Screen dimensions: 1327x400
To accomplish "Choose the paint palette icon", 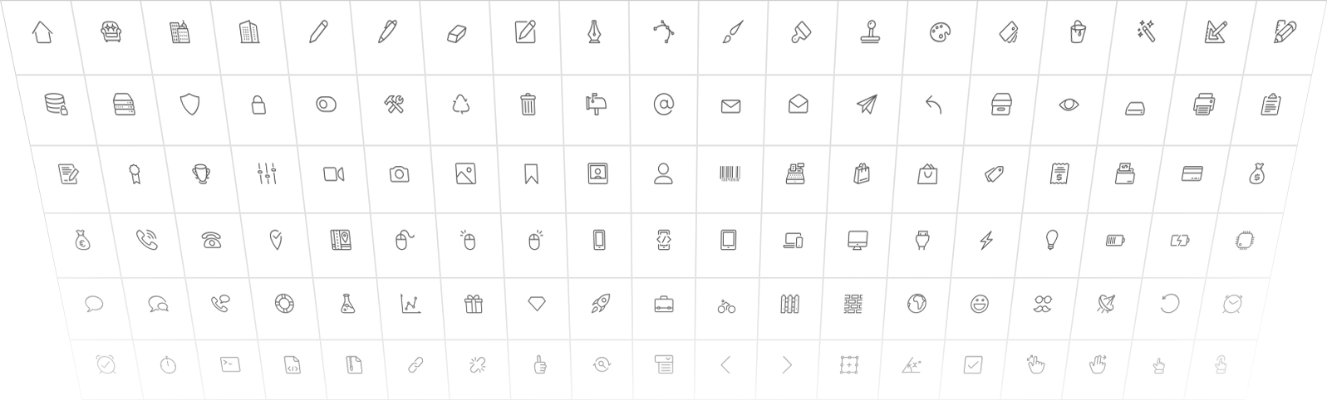I will pyautogui.click(x=937, y=32).
